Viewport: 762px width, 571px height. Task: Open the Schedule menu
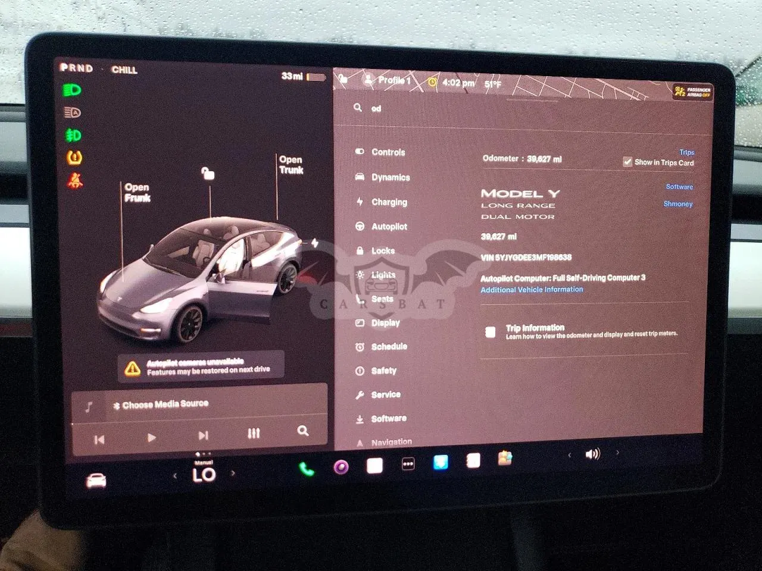pos(381,347)
